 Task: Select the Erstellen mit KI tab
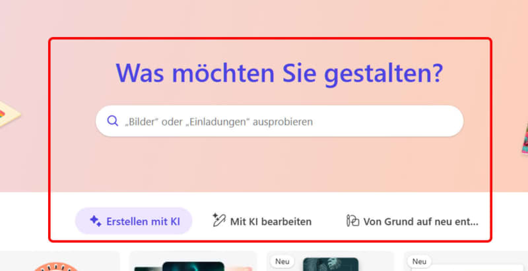pyautogui.click(x=133, y=221)
